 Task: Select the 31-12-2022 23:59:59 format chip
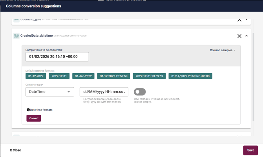[x=113, y=76]
